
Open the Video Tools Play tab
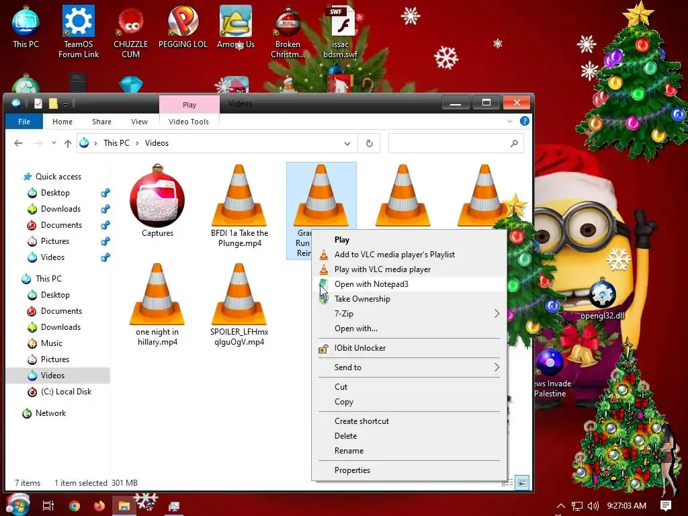[x=189, y=105]
